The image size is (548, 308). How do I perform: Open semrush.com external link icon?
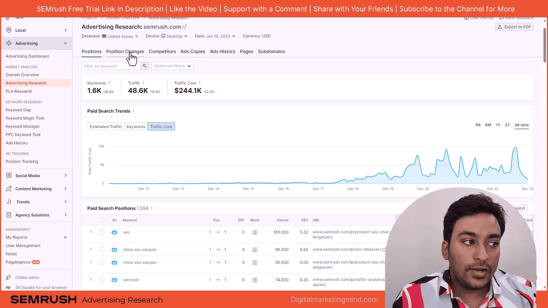coord(185,27)
